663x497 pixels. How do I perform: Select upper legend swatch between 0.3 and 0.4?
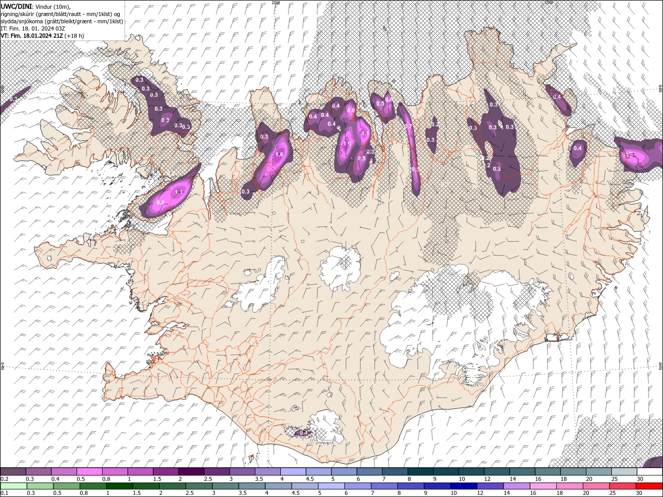click(x=38, y=472)
